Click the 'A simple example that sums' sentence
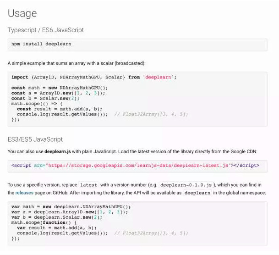Image resolution: width=279 pixels, height=255 pixels. [x=77, y=63]
